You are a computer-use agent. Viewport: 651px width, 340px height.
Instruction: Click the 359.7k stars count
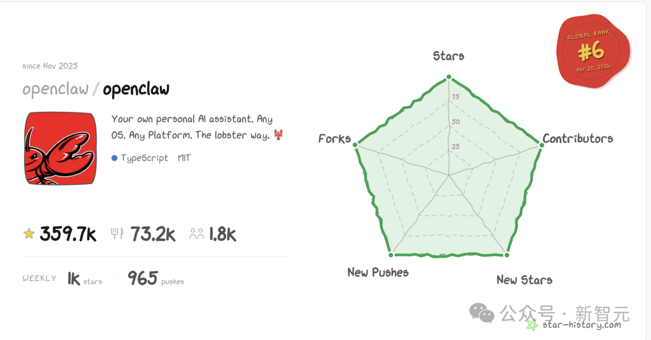point(68,234)
